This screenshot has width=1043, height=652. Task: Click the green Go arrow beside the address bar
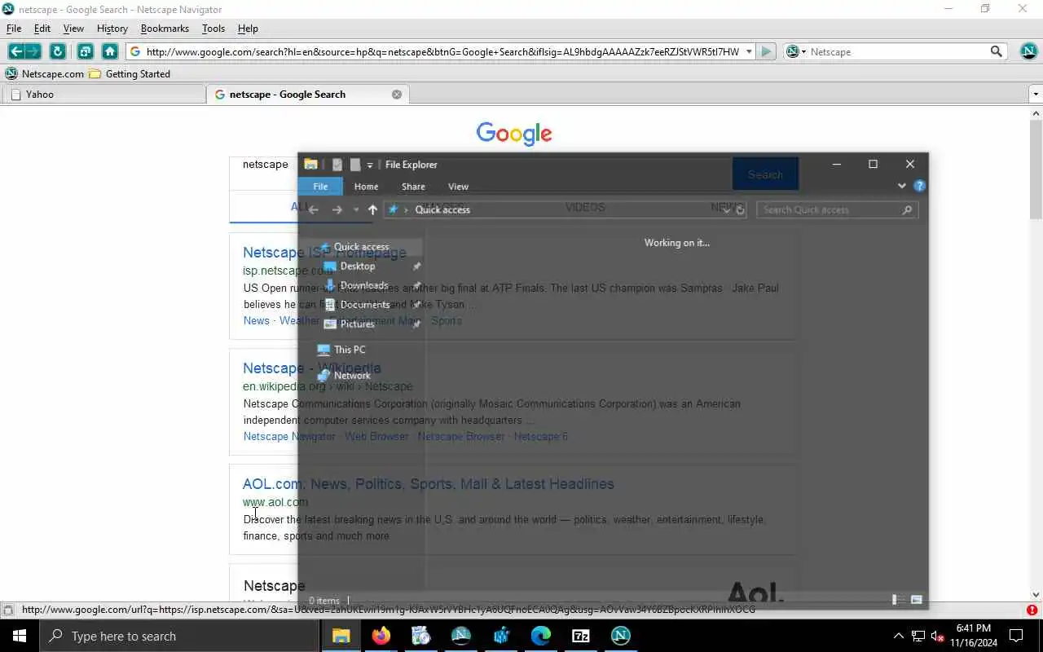(766, 51)
